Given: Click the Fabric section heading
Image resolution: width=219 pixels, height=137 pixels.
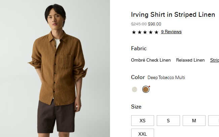Looking at the screenshot, I should [x=139, y=48].
